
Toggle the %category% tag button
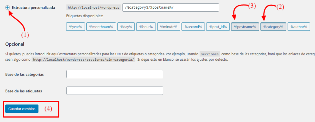tap(273, 26)
